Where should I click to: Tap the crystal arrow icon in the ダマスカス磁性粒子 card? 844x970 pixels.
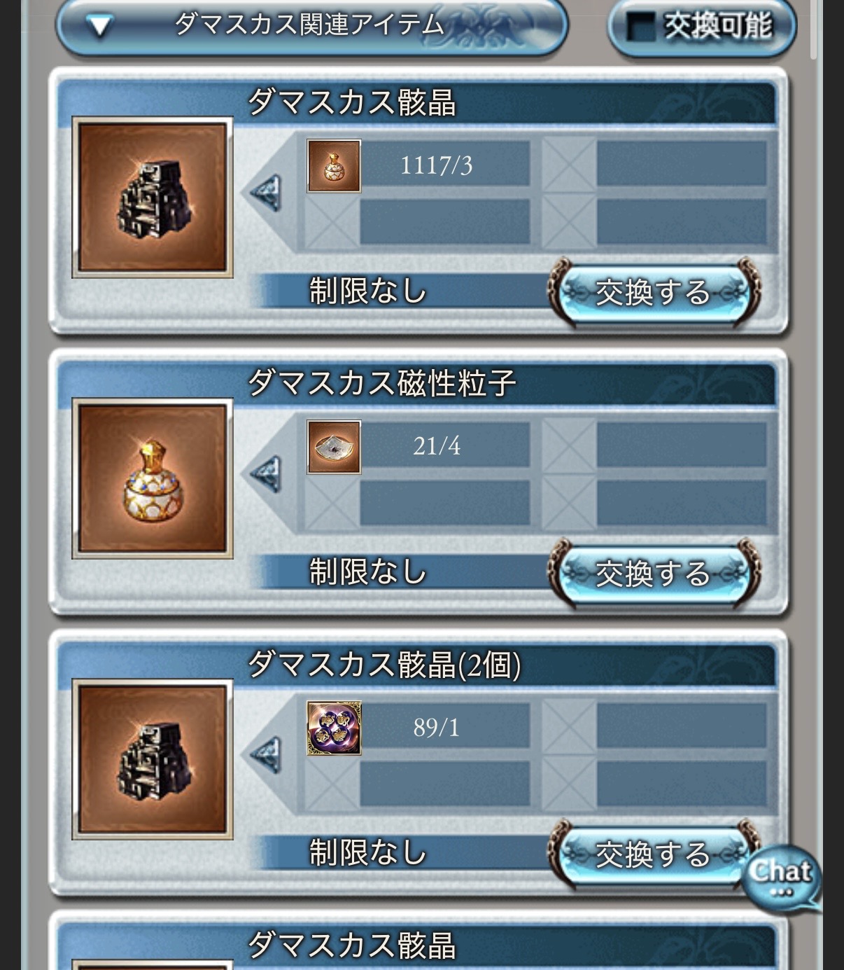[x=267, y=474]
